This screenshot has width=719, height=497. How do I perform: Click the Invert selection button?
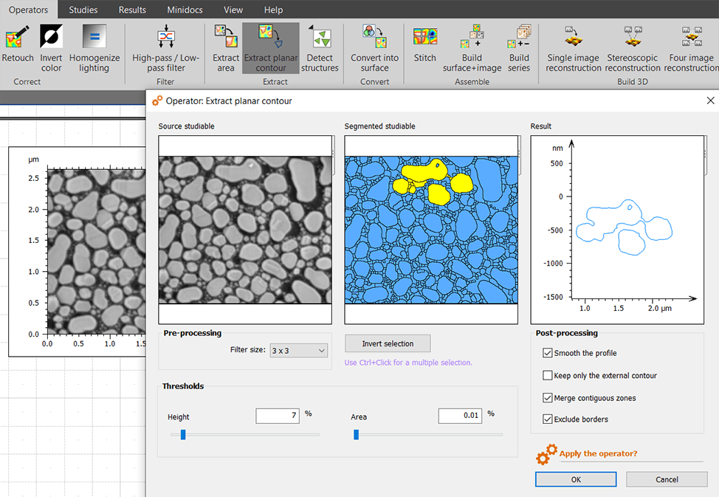pos(388,343)
